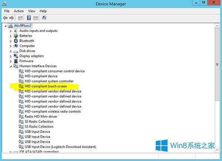Click the show/hide console tree icon
Image resolution: width=222 pixels, height=161 pixels.
(x=20, y=18)
